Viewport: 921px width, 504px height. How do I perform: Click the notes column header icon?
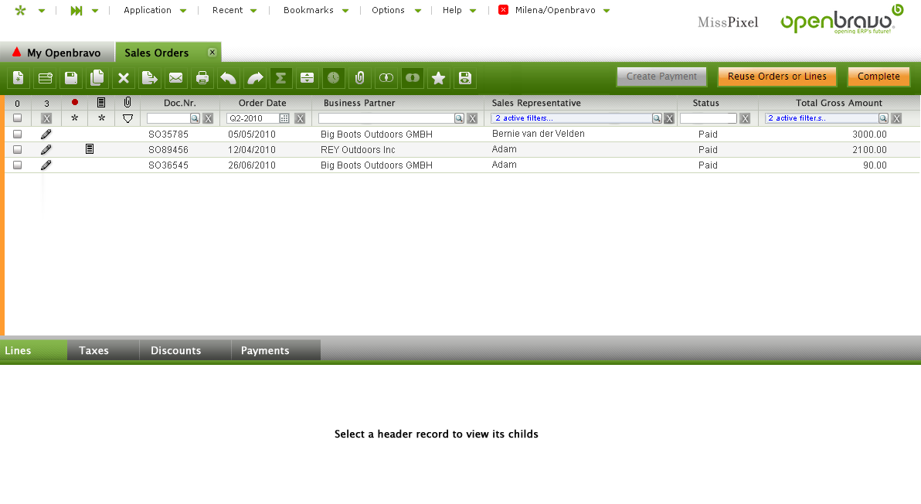[101, 102]
